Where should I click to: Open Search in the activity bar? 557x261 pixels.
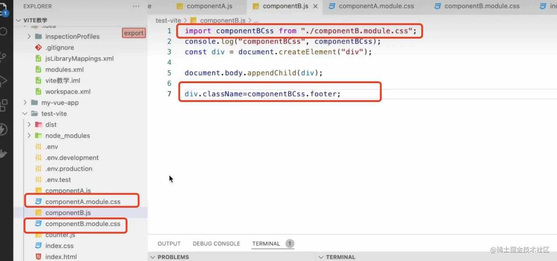point(3,31)
